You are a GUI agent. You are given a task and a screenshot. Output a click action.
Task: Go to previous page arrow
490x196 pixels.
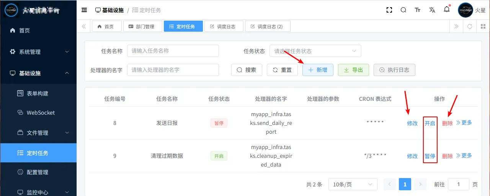tap(389, 184)
